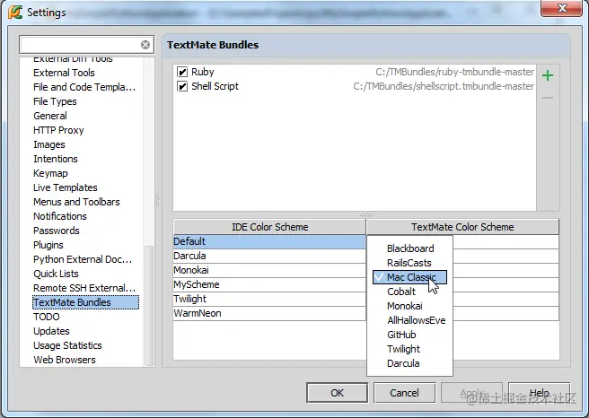Select the Default IDE color scheme row
Image resolution: width=589 pixels, height=418 pixels.
click(269, 241)
